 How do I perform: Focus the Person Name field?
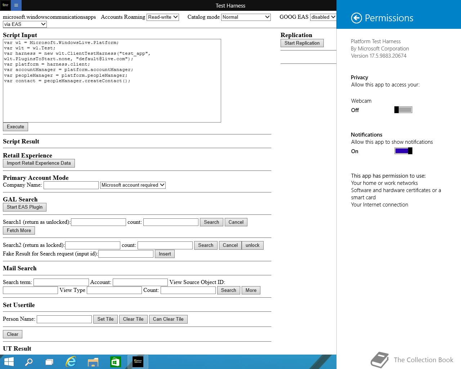pyautogui.click(x=64, y=319)
